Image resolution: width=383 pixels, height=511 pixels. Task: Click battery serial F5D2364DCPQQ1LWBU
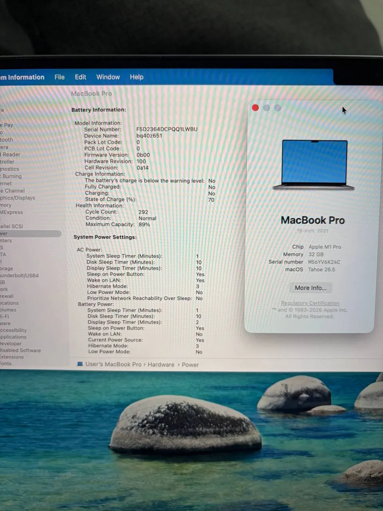click(167, 129)
